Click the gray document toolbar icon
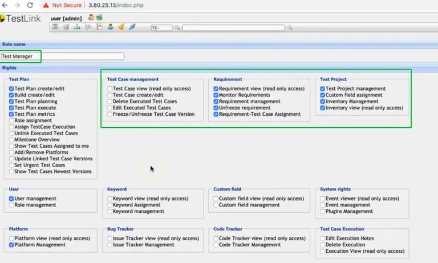Screen dimensions: 438x263 coord(66,27)
